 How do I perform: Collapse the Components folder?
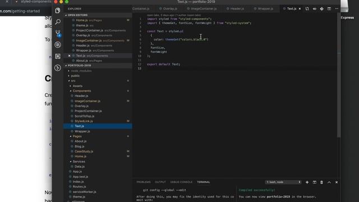tap(82, 91)
